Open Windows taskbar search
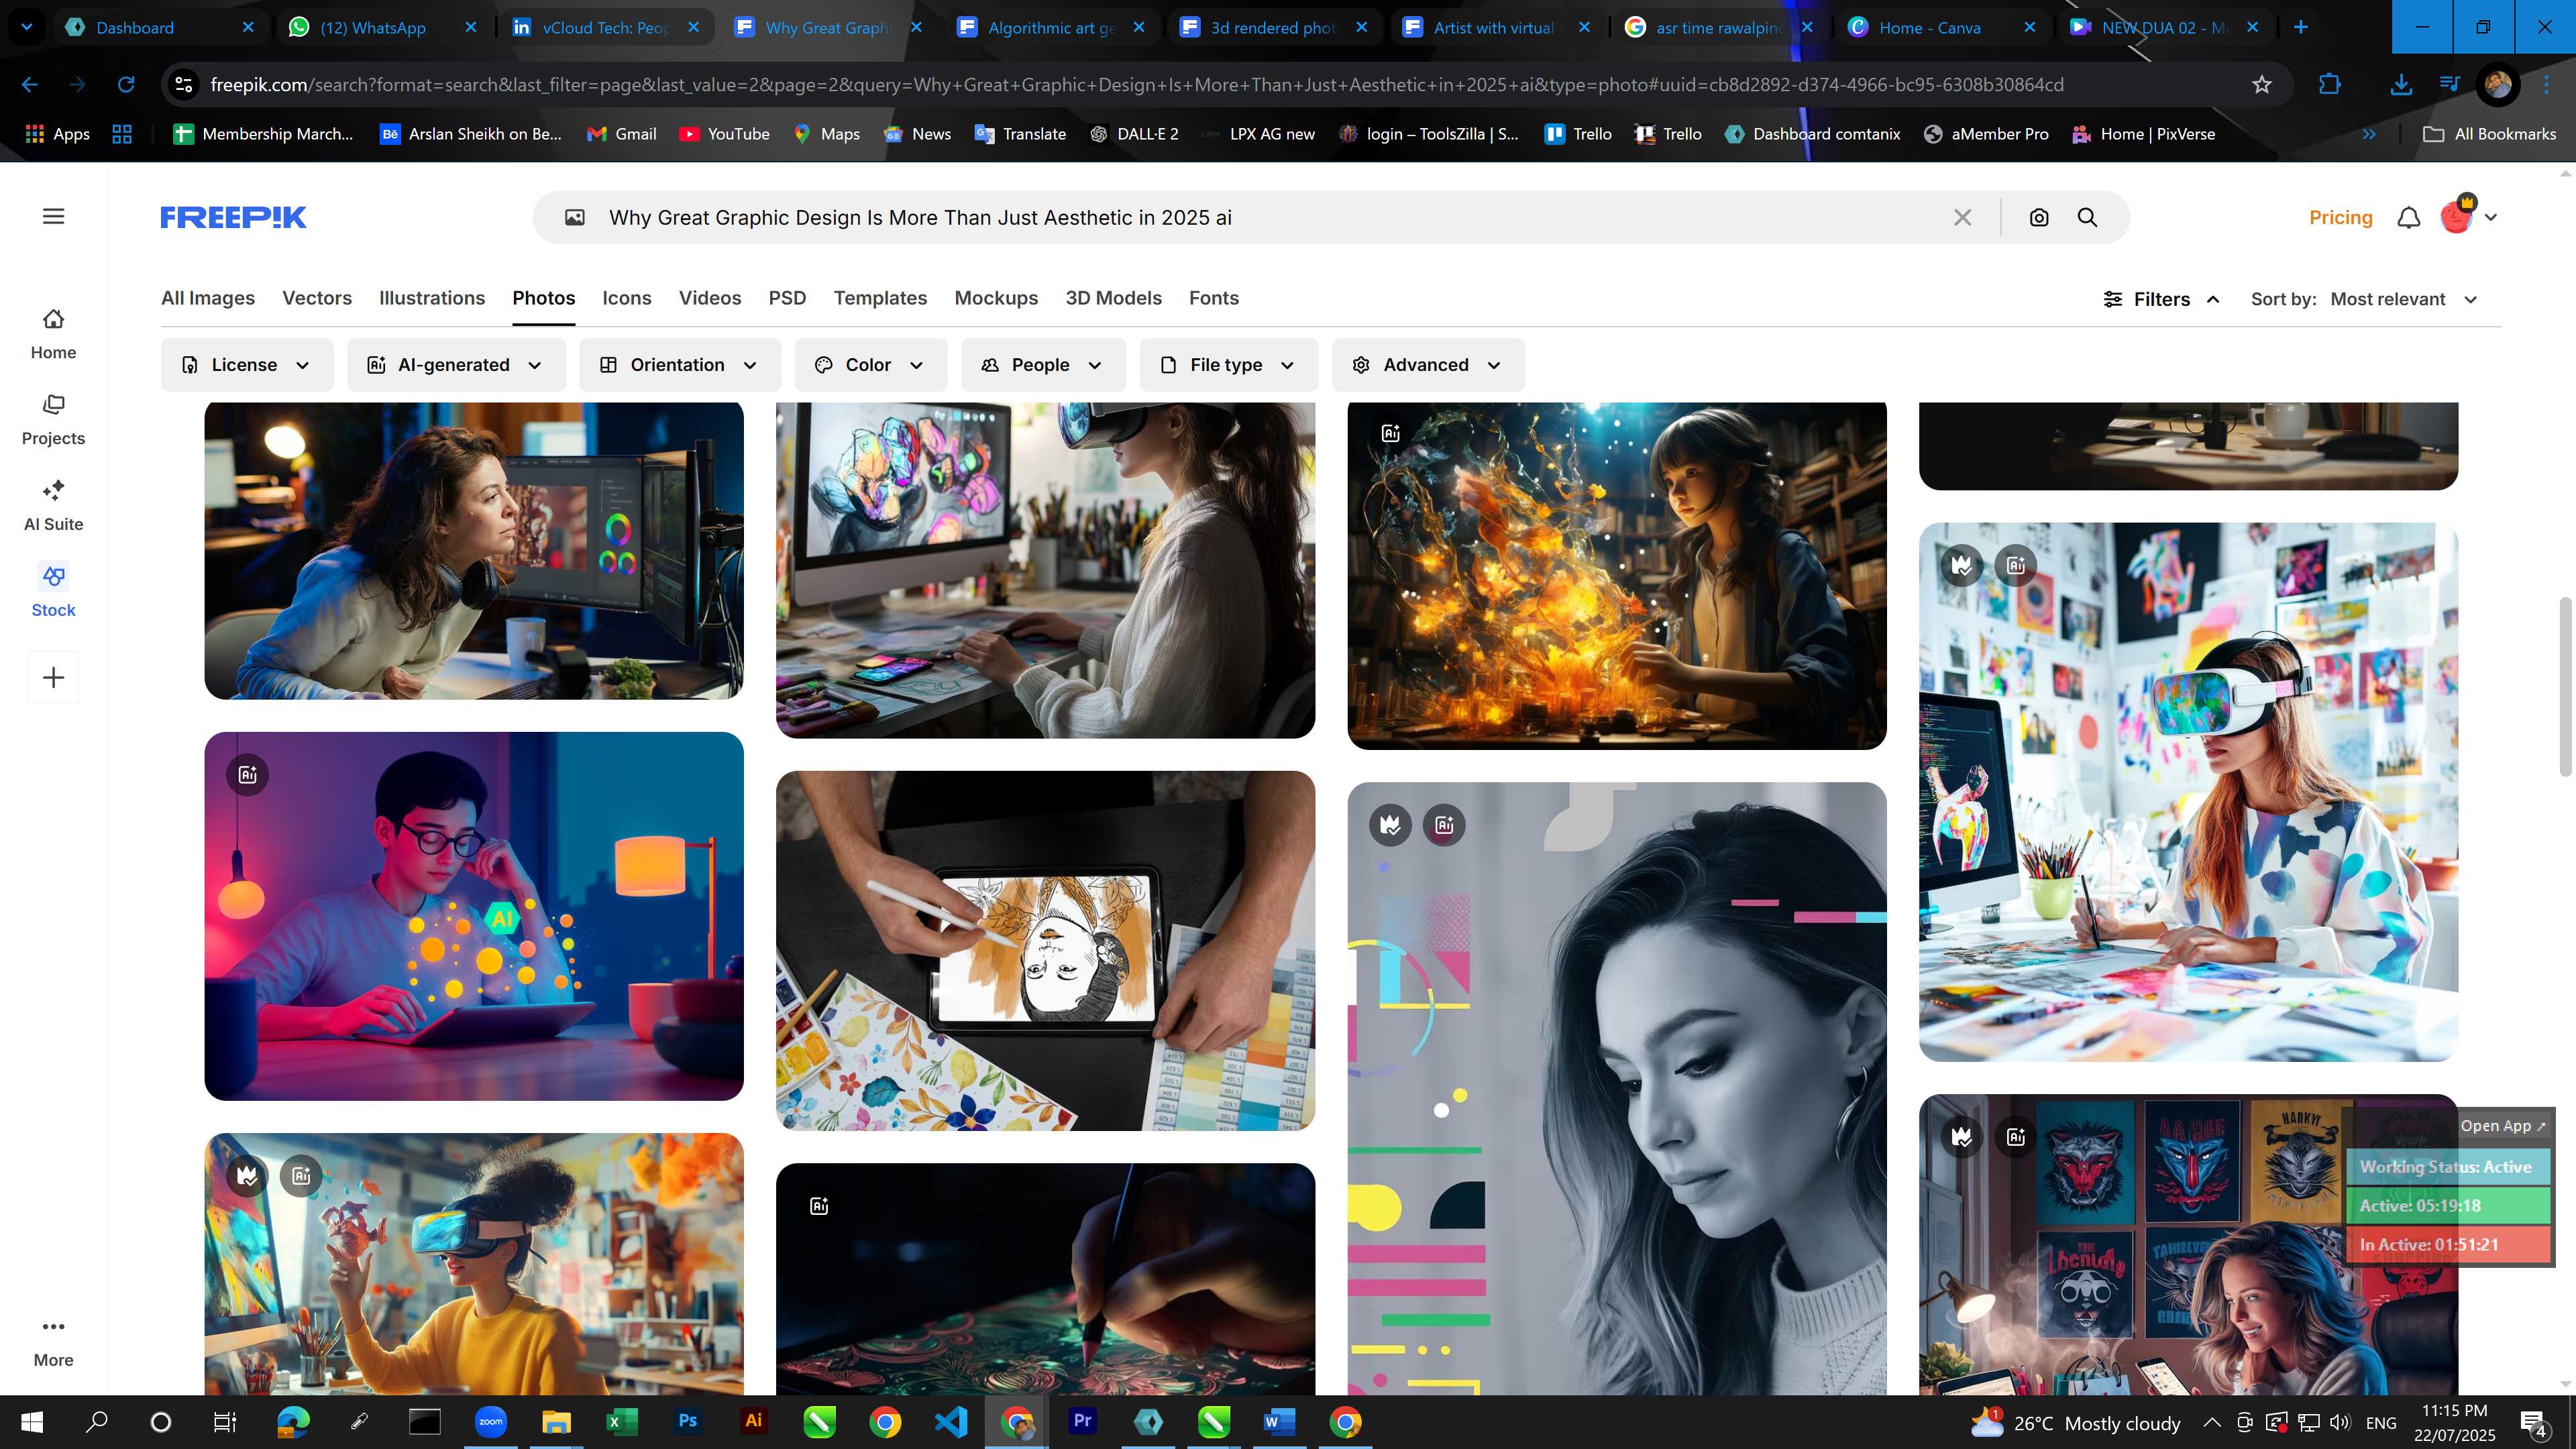The image size is (2576, 1449). pyautogui.click(x=97, y=1422)
